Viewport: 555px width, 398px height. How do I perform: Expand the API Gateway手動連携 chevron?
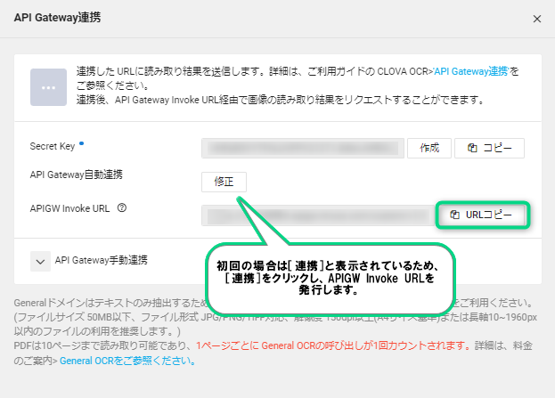(x=40, y=261)
